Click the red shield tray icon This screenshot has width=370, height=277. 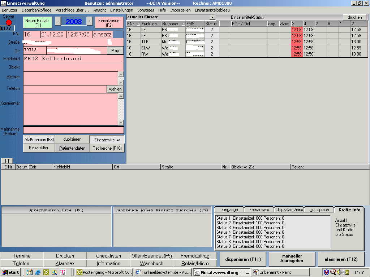[326, 272]
